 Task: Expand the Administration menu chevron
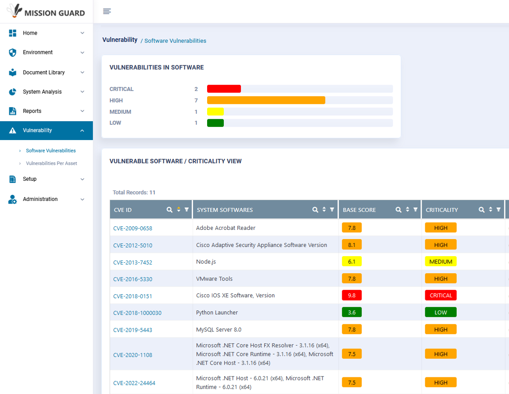click(x=82, y=199)
